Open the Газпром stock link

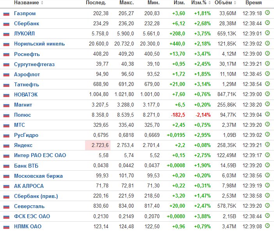(25, 13)
